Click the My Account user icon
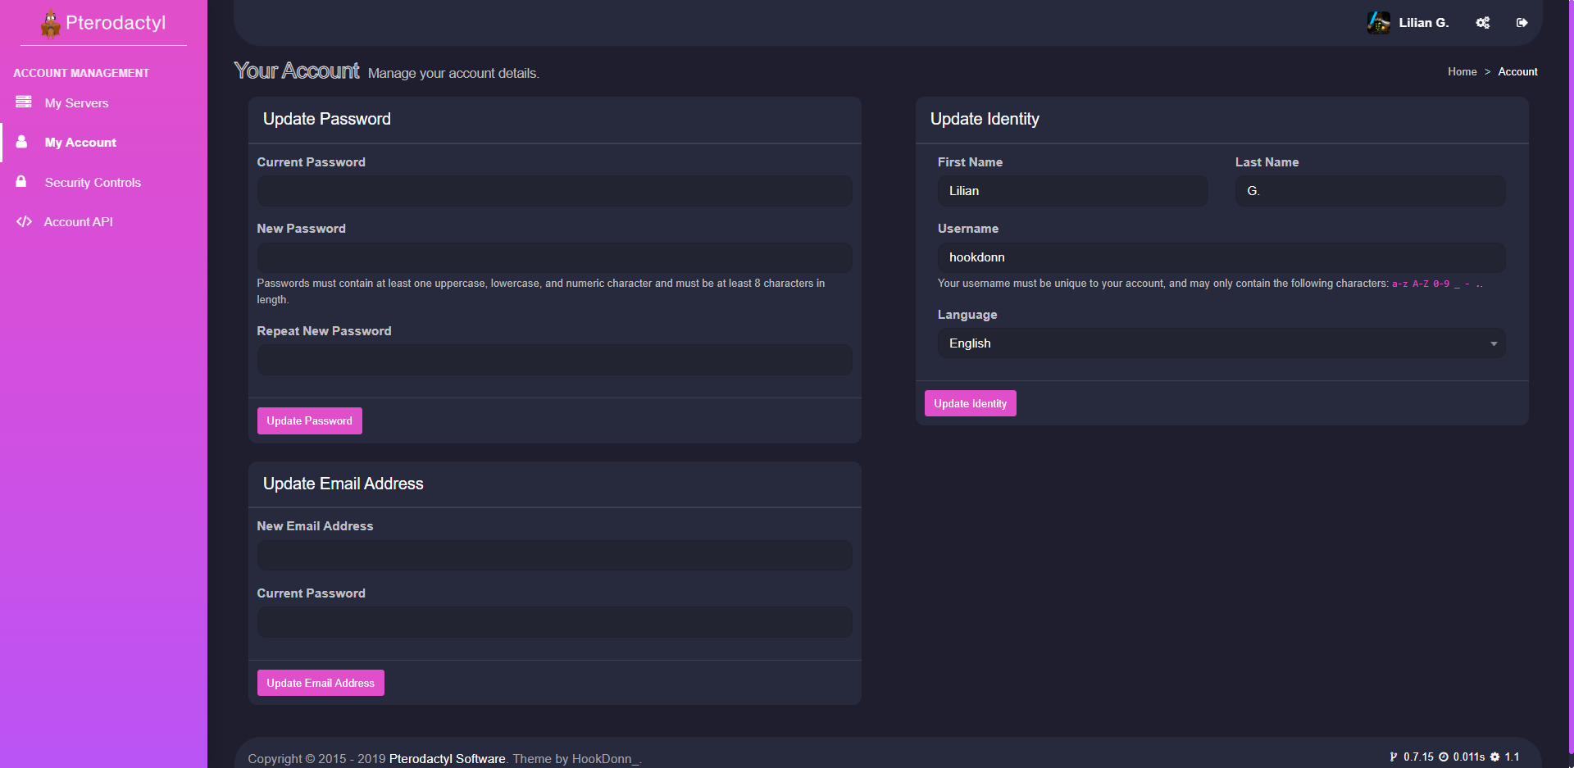Image resolution: width=1574 pixels, height=768 pixels. click(x=22, y=142)
